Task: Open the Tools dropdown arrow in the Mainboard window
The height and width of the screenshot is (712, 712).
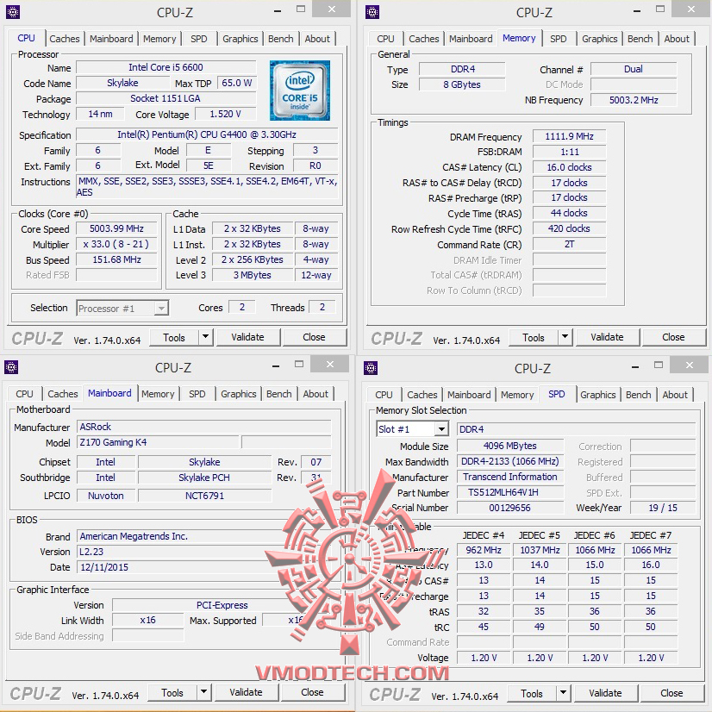Action: click(204, 692)
